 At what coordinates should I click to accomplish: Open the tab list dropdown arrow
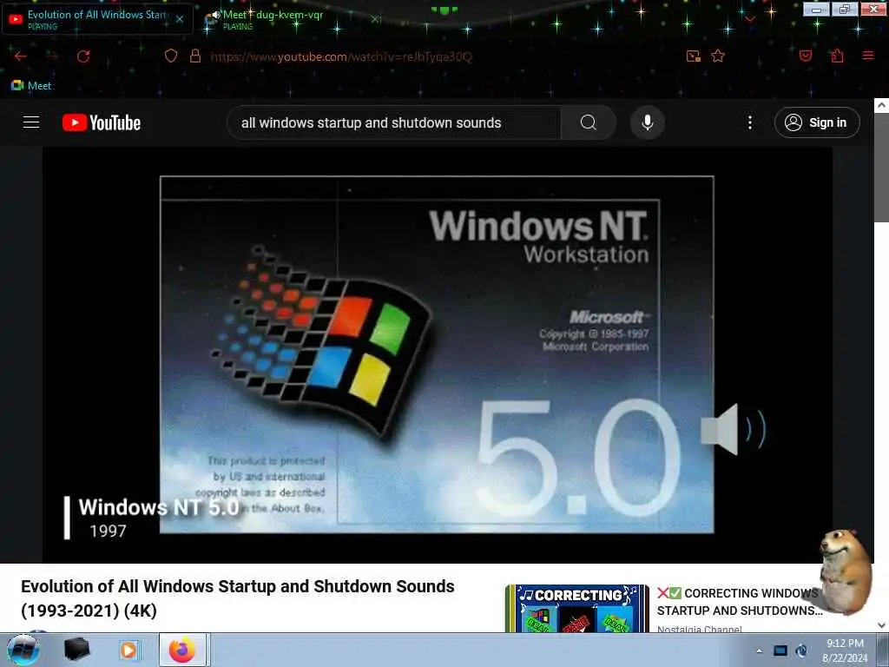coord(749,19)
